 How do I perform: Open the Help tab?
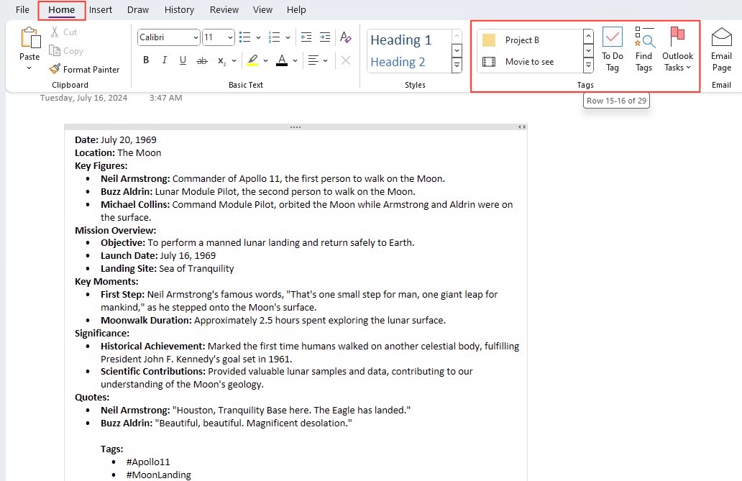pos(296,10)
